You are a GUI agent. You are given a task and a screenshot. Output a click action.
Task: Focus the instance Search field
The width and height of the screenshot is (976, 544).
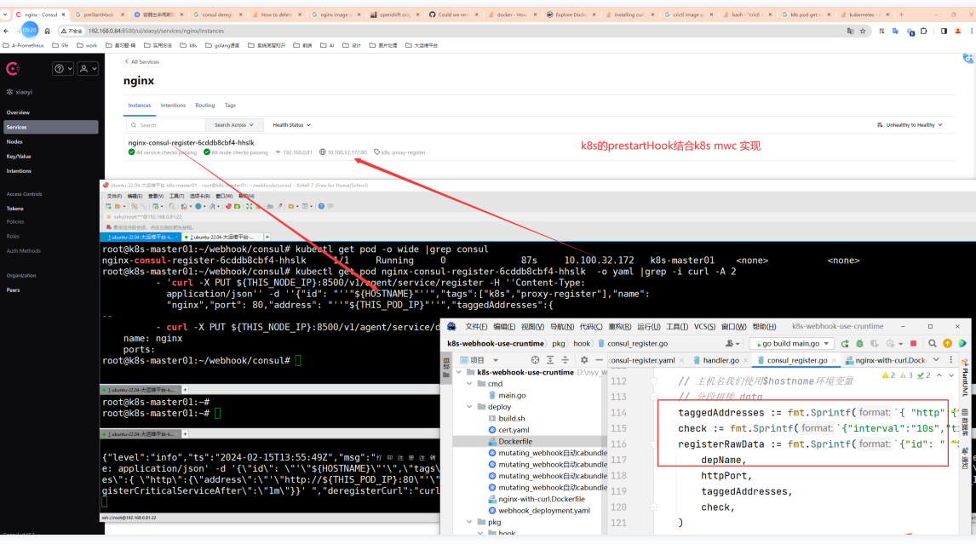[165, 125]
